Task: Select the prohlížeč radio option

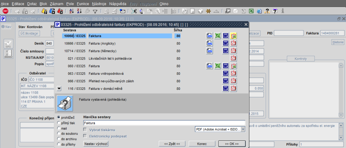Action: pos(59,117)
